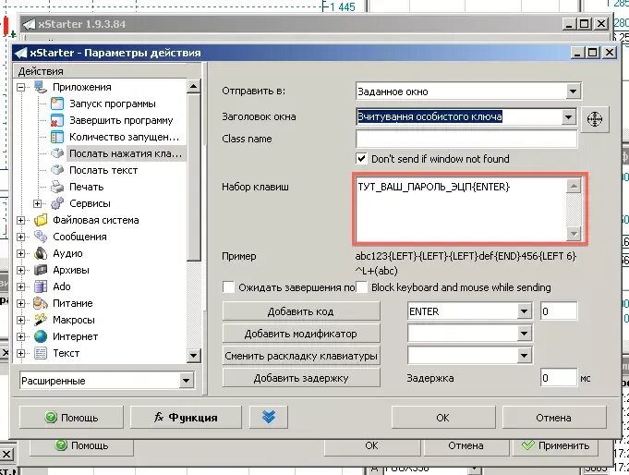Select Запуск программы action
This screenshot has height=475, width=629.
113,104
